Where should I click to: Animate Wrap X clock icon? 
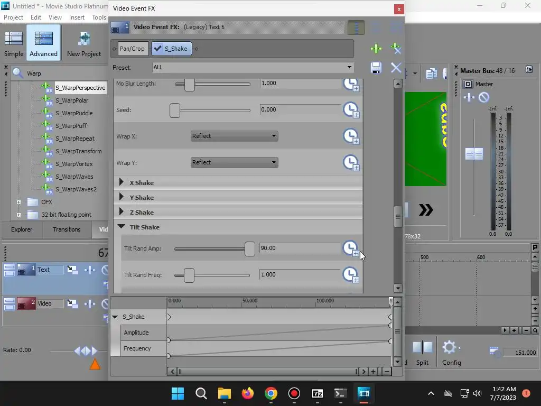coord(351,136)
